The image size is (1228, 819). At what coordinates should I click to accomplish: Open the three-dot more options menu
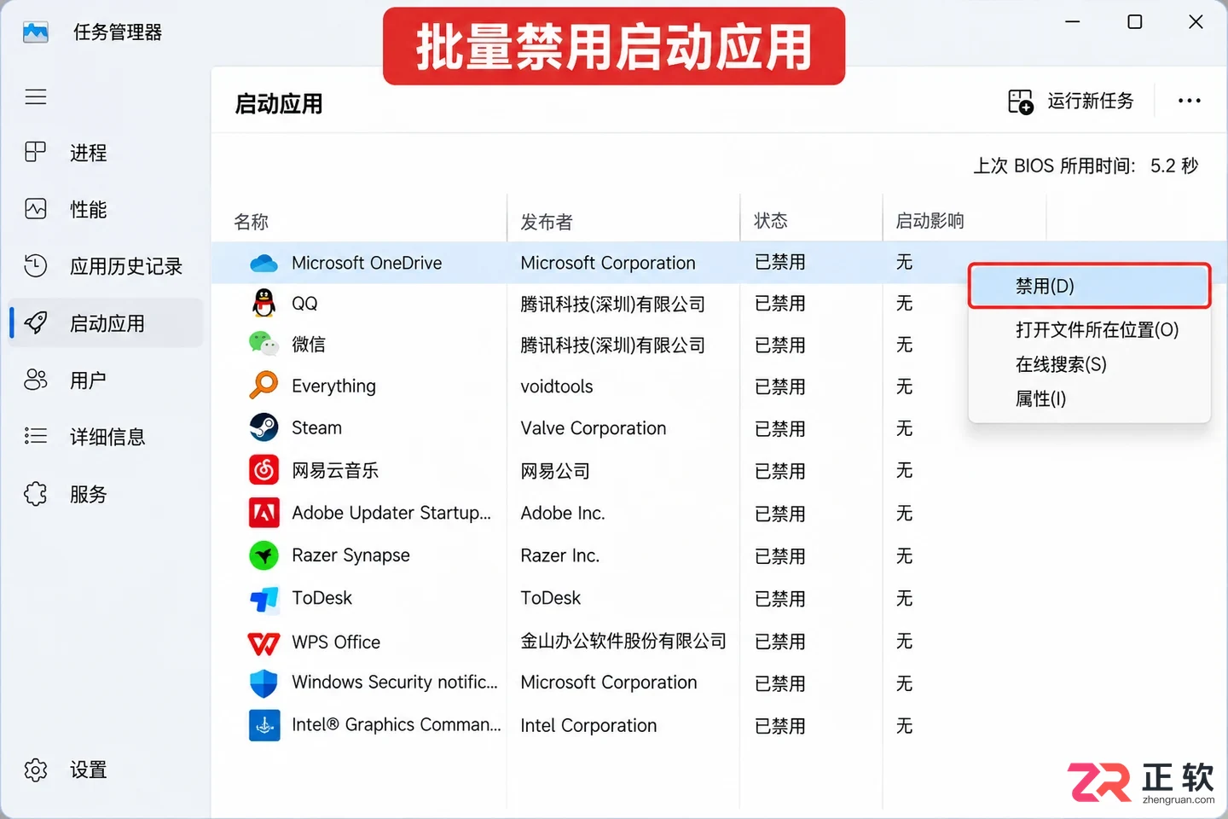point(1189,101)
